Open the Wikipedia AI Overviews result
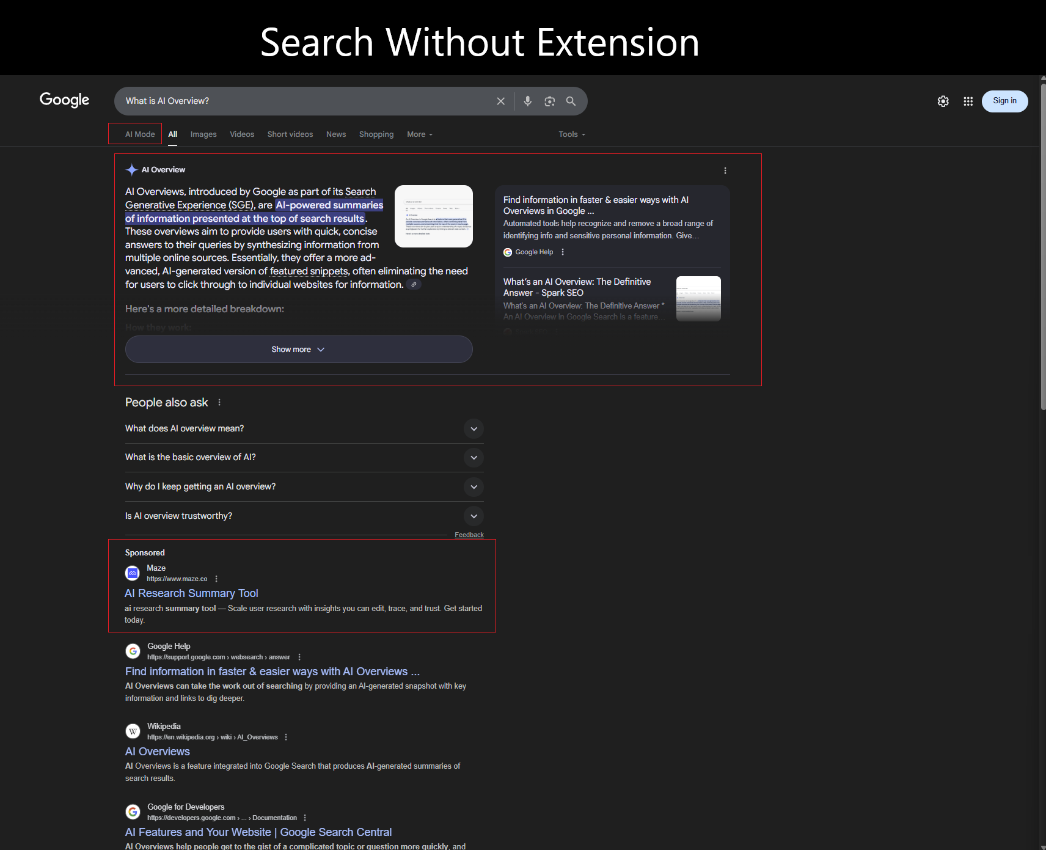 click(158, 752)
